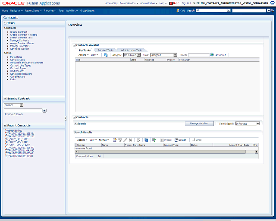Open the Format menu in Search Results
This screenshot has height=221, width=276.
pyautogui.click(x=104, y=140)
